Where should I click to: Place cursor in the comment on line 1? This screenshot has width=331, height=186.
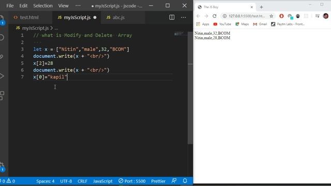coord(83,35)
